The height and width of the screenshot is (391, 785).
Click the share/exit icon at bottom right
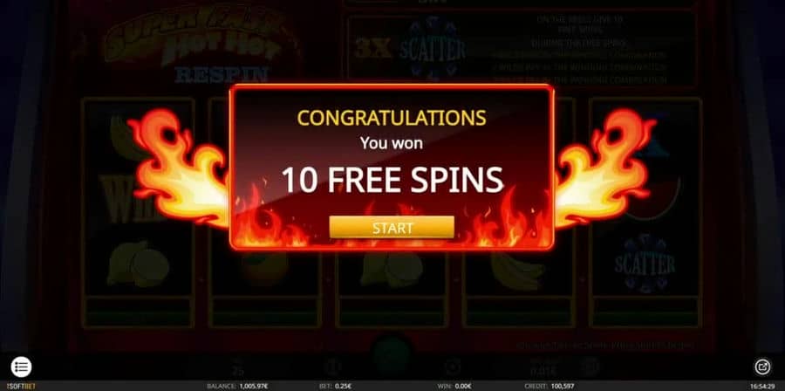[x=762, y=367]
